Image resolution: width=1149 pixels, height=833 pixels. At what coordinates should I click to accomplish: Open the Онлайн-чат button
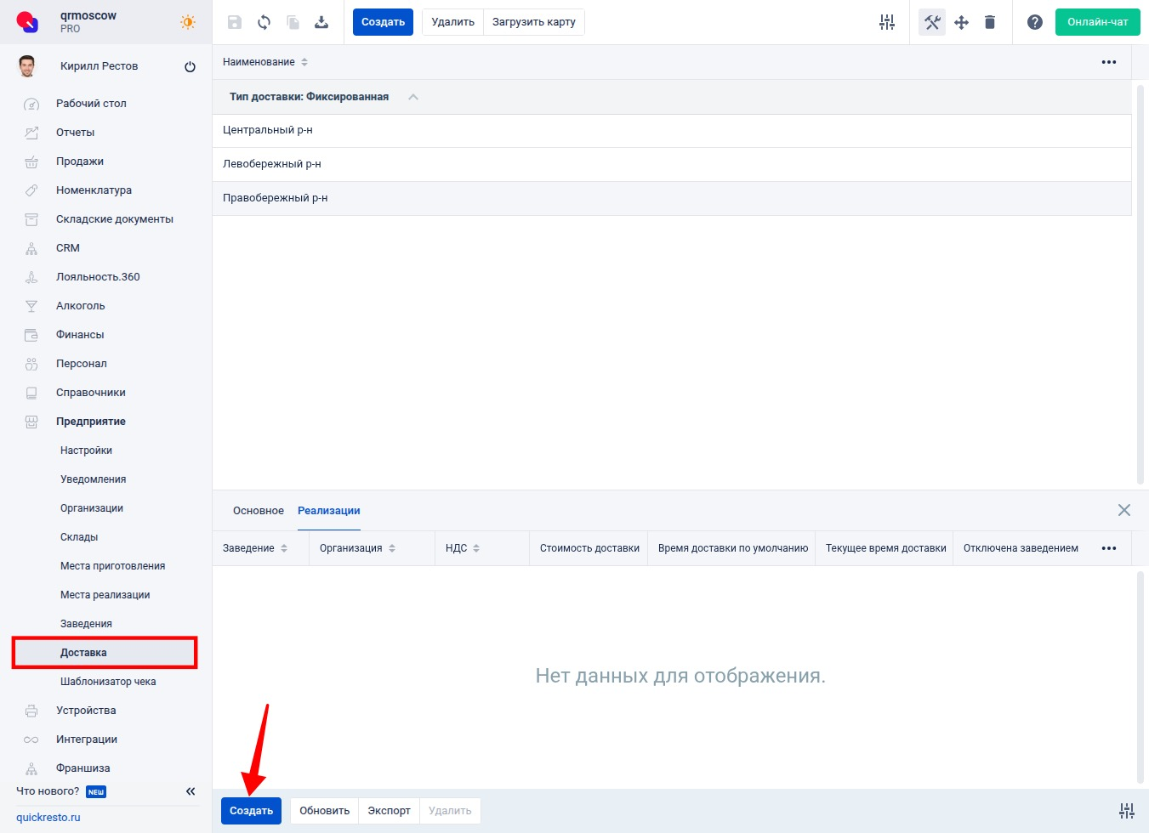coord(1097,22)
